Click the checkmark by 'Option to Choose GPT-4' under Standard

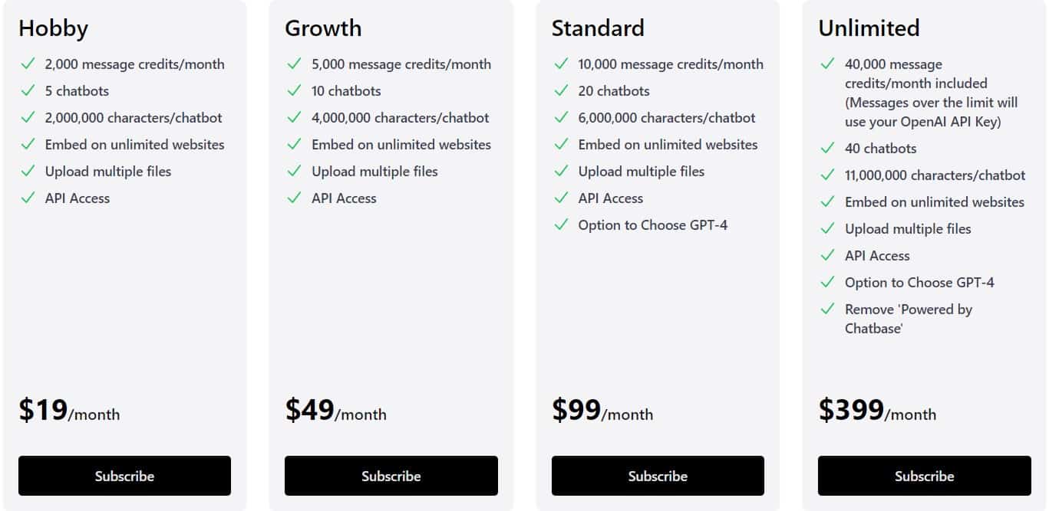559,224
